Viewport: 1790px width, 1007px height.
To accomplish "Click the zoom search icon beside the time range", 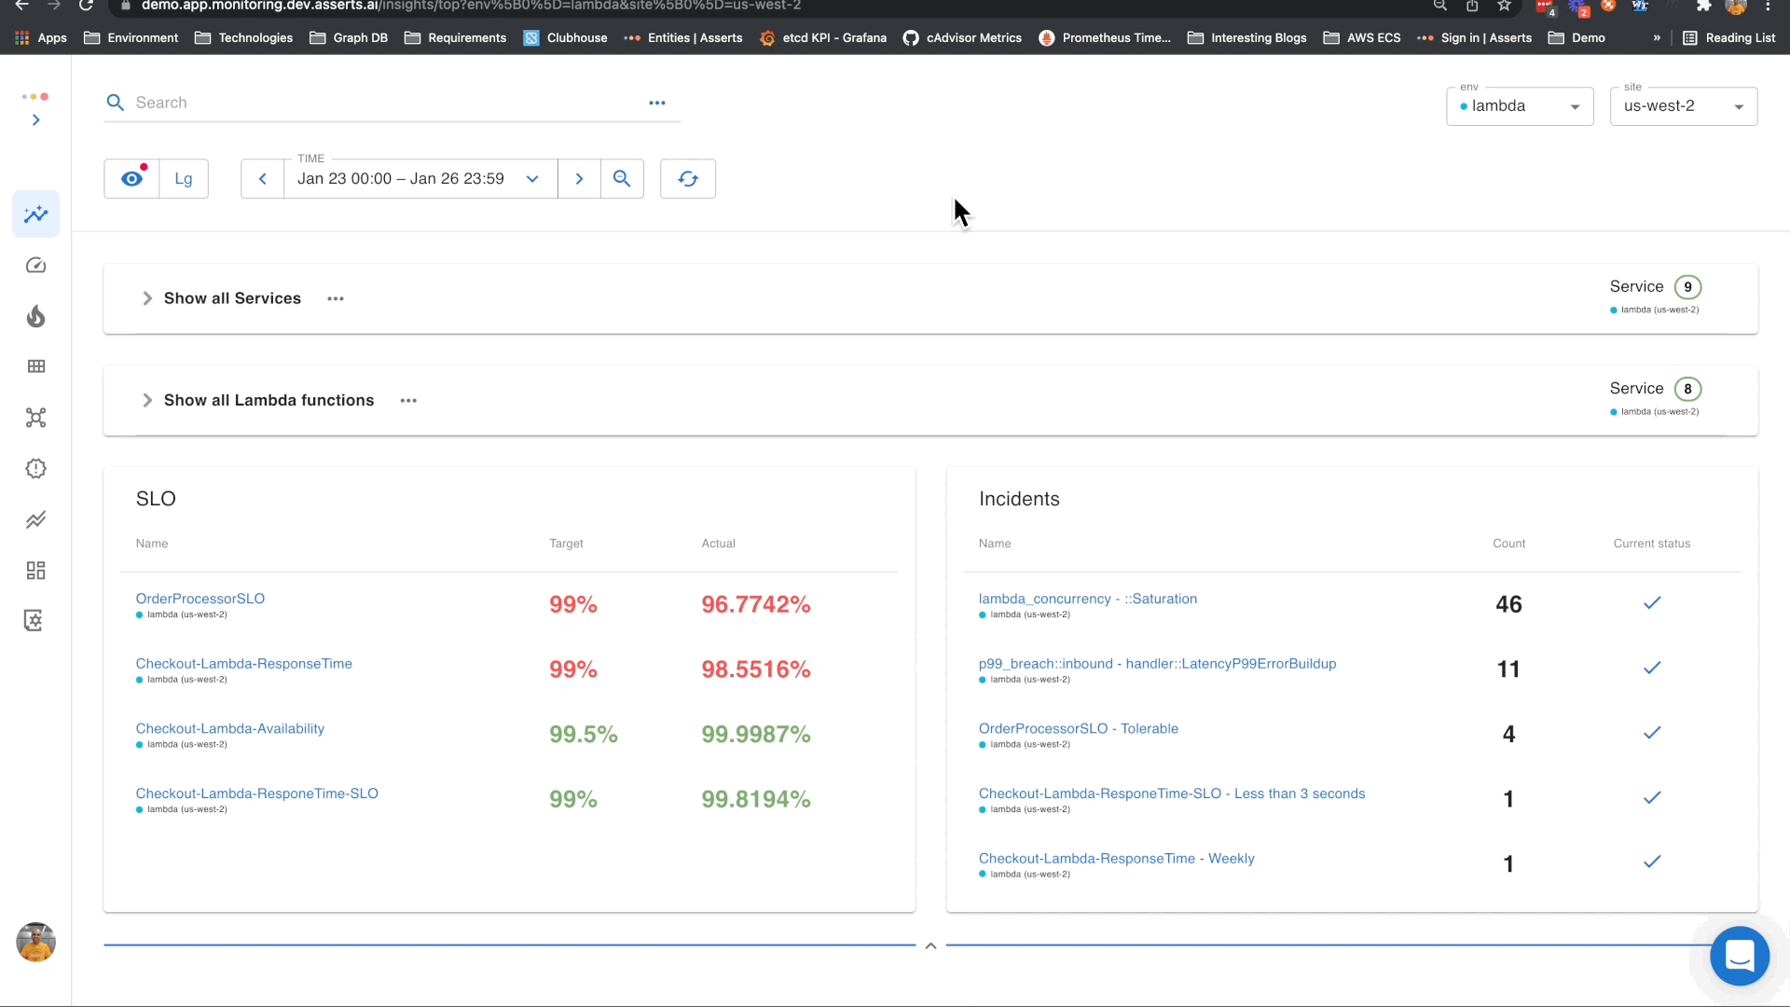I will (622, 179).
